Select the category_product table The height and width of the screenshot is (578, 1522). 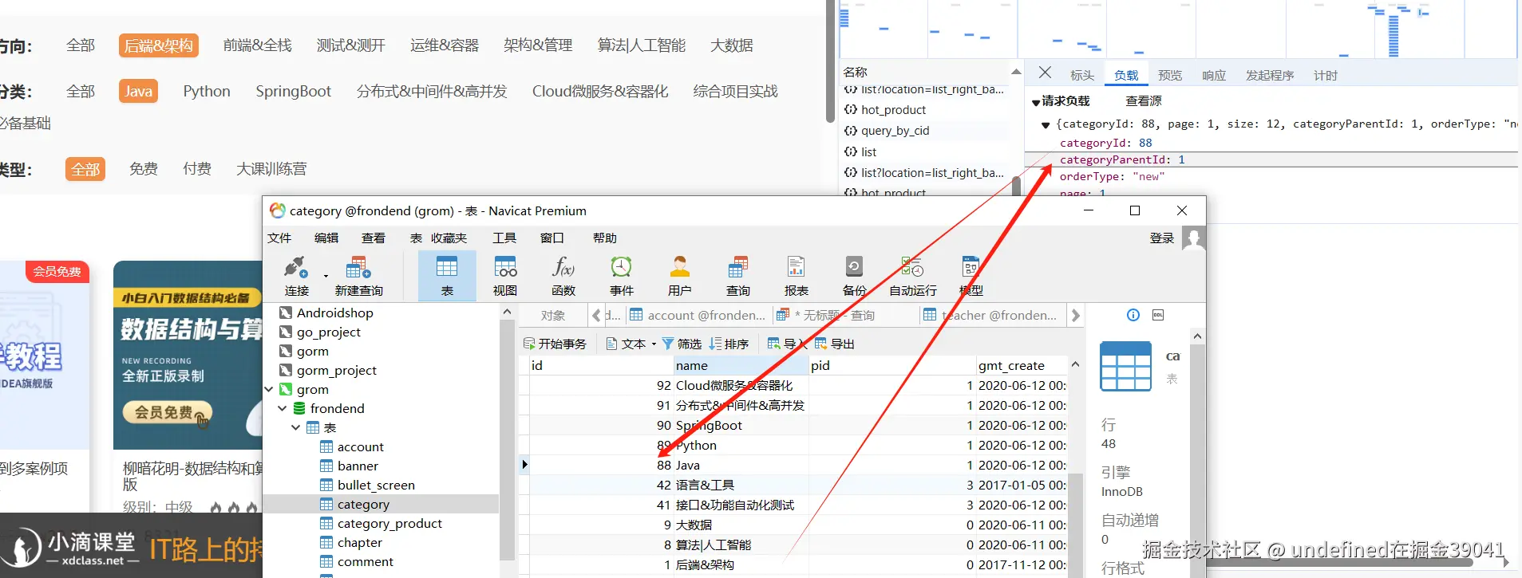[389, 524]
